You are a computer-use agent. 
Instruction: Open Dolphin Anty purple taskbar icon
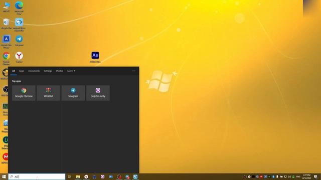pyautogui.click(x=102, y=176)
